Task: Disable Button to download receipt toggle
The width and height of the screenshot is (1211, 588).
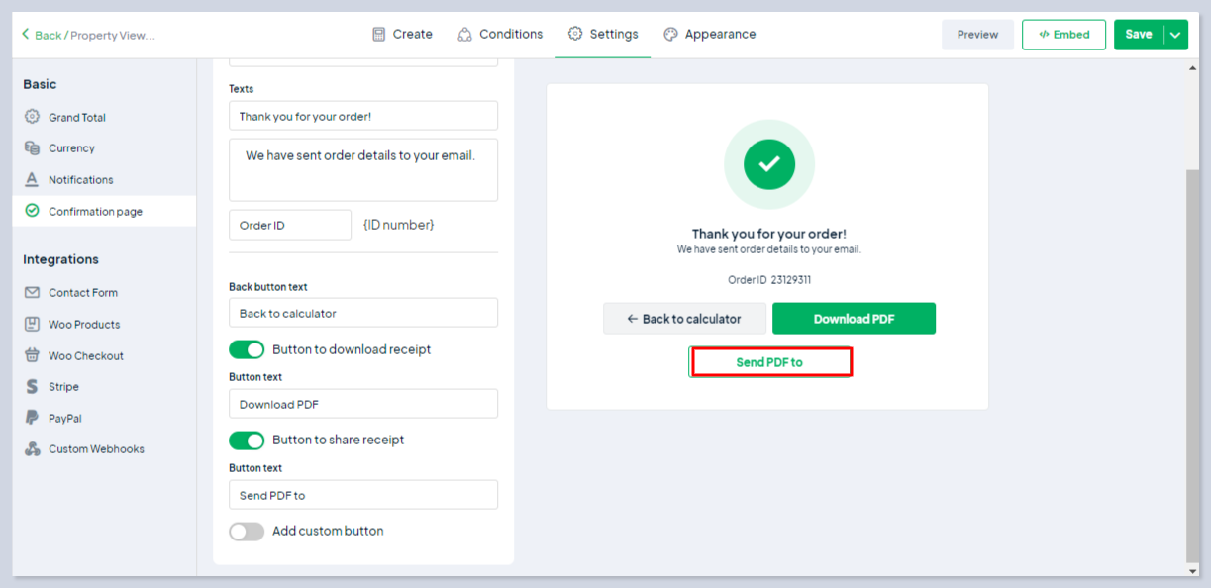Action: tap(247, 349)
